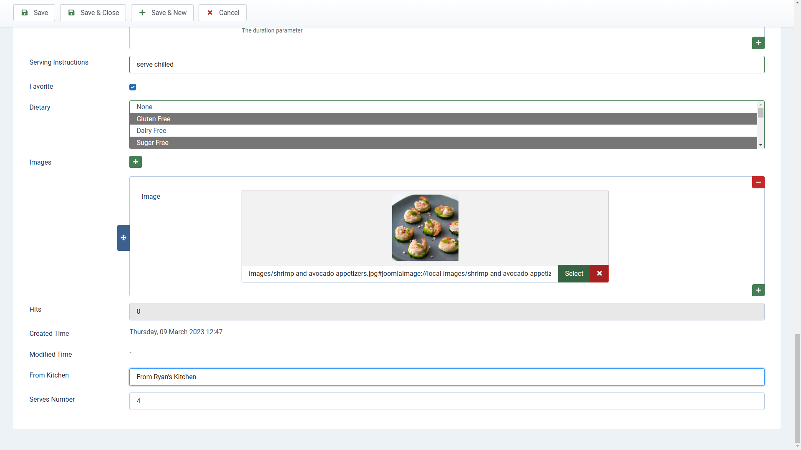This screenshot has width=801, height=450.
Task: Select None in Dietary list
Action: (442, 107)
